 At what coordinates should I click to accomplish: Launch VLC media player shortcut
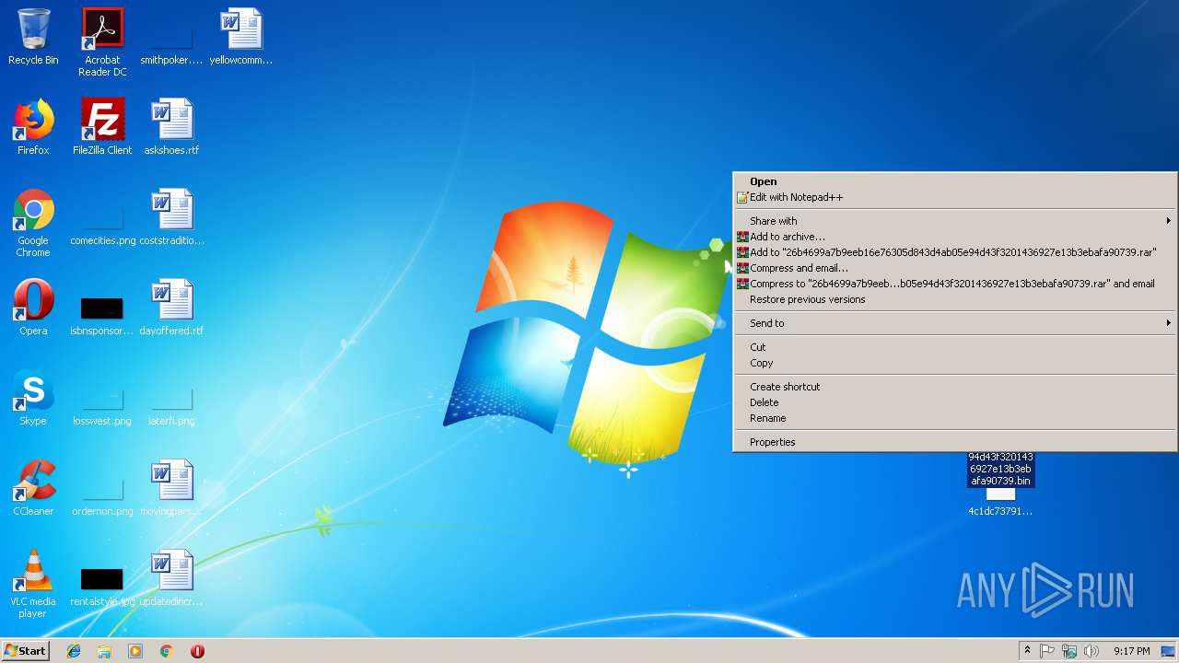33,584
